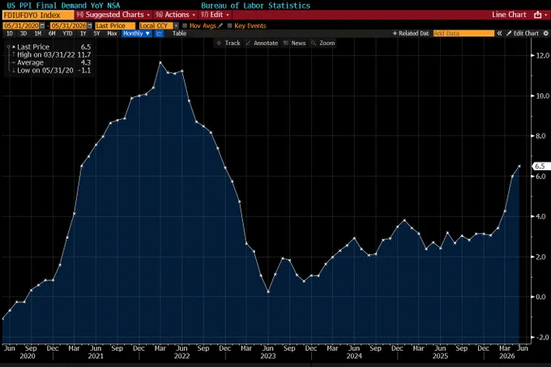Click the line chart type icon
The width and height of the screenshot is (551, 367).
[x=160, y=33]
